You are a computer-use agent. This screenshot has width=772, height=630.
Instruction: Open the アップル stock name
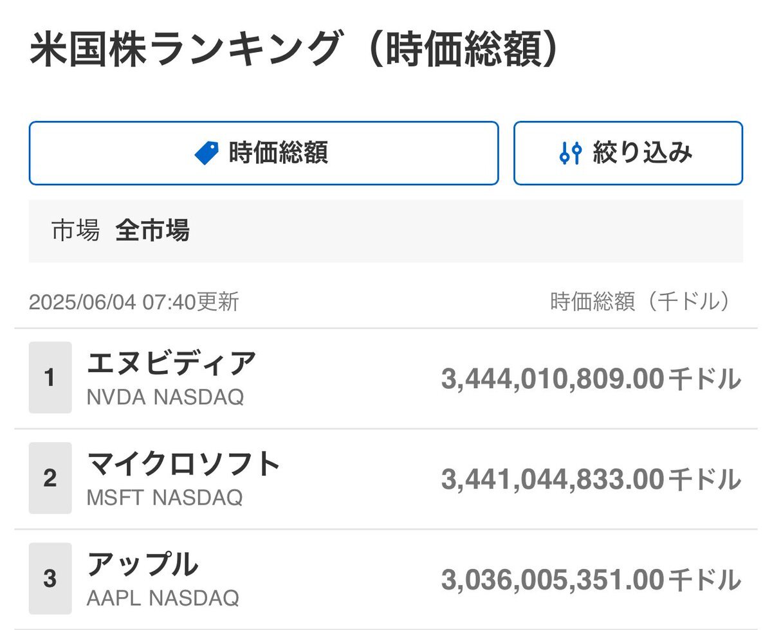pos(142,564)
